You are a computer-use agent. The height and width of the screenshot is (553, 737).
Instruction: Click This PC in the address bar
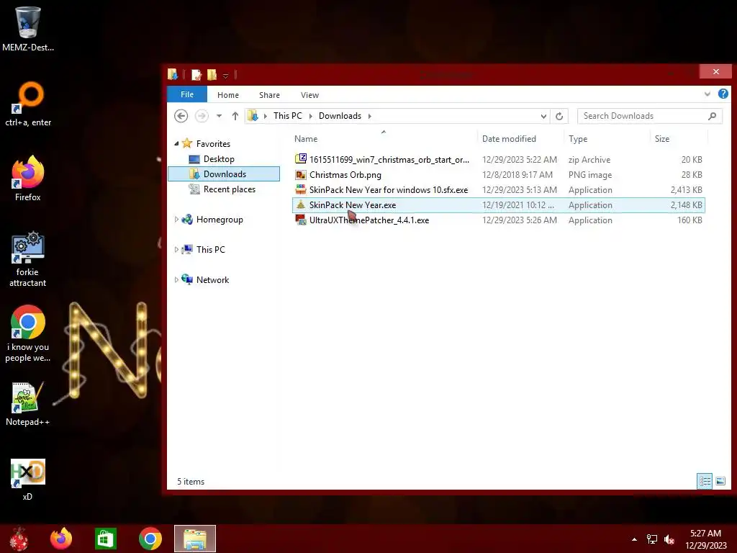click(x=288, y=116)
